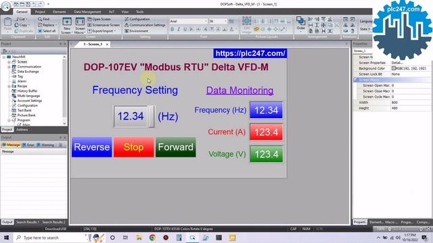This screenshot has height=243, width=433.
Task: Collapse the Screen Macro property group
Action: tap(356, 80)
